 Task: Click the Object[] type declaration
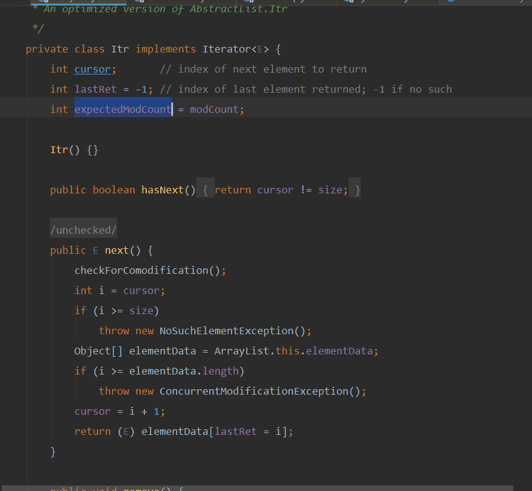[98, 351]
